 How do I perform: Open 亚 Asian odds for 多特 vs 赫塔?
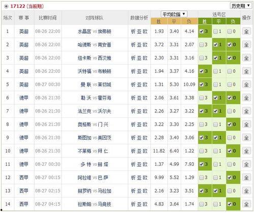(139, 164)
